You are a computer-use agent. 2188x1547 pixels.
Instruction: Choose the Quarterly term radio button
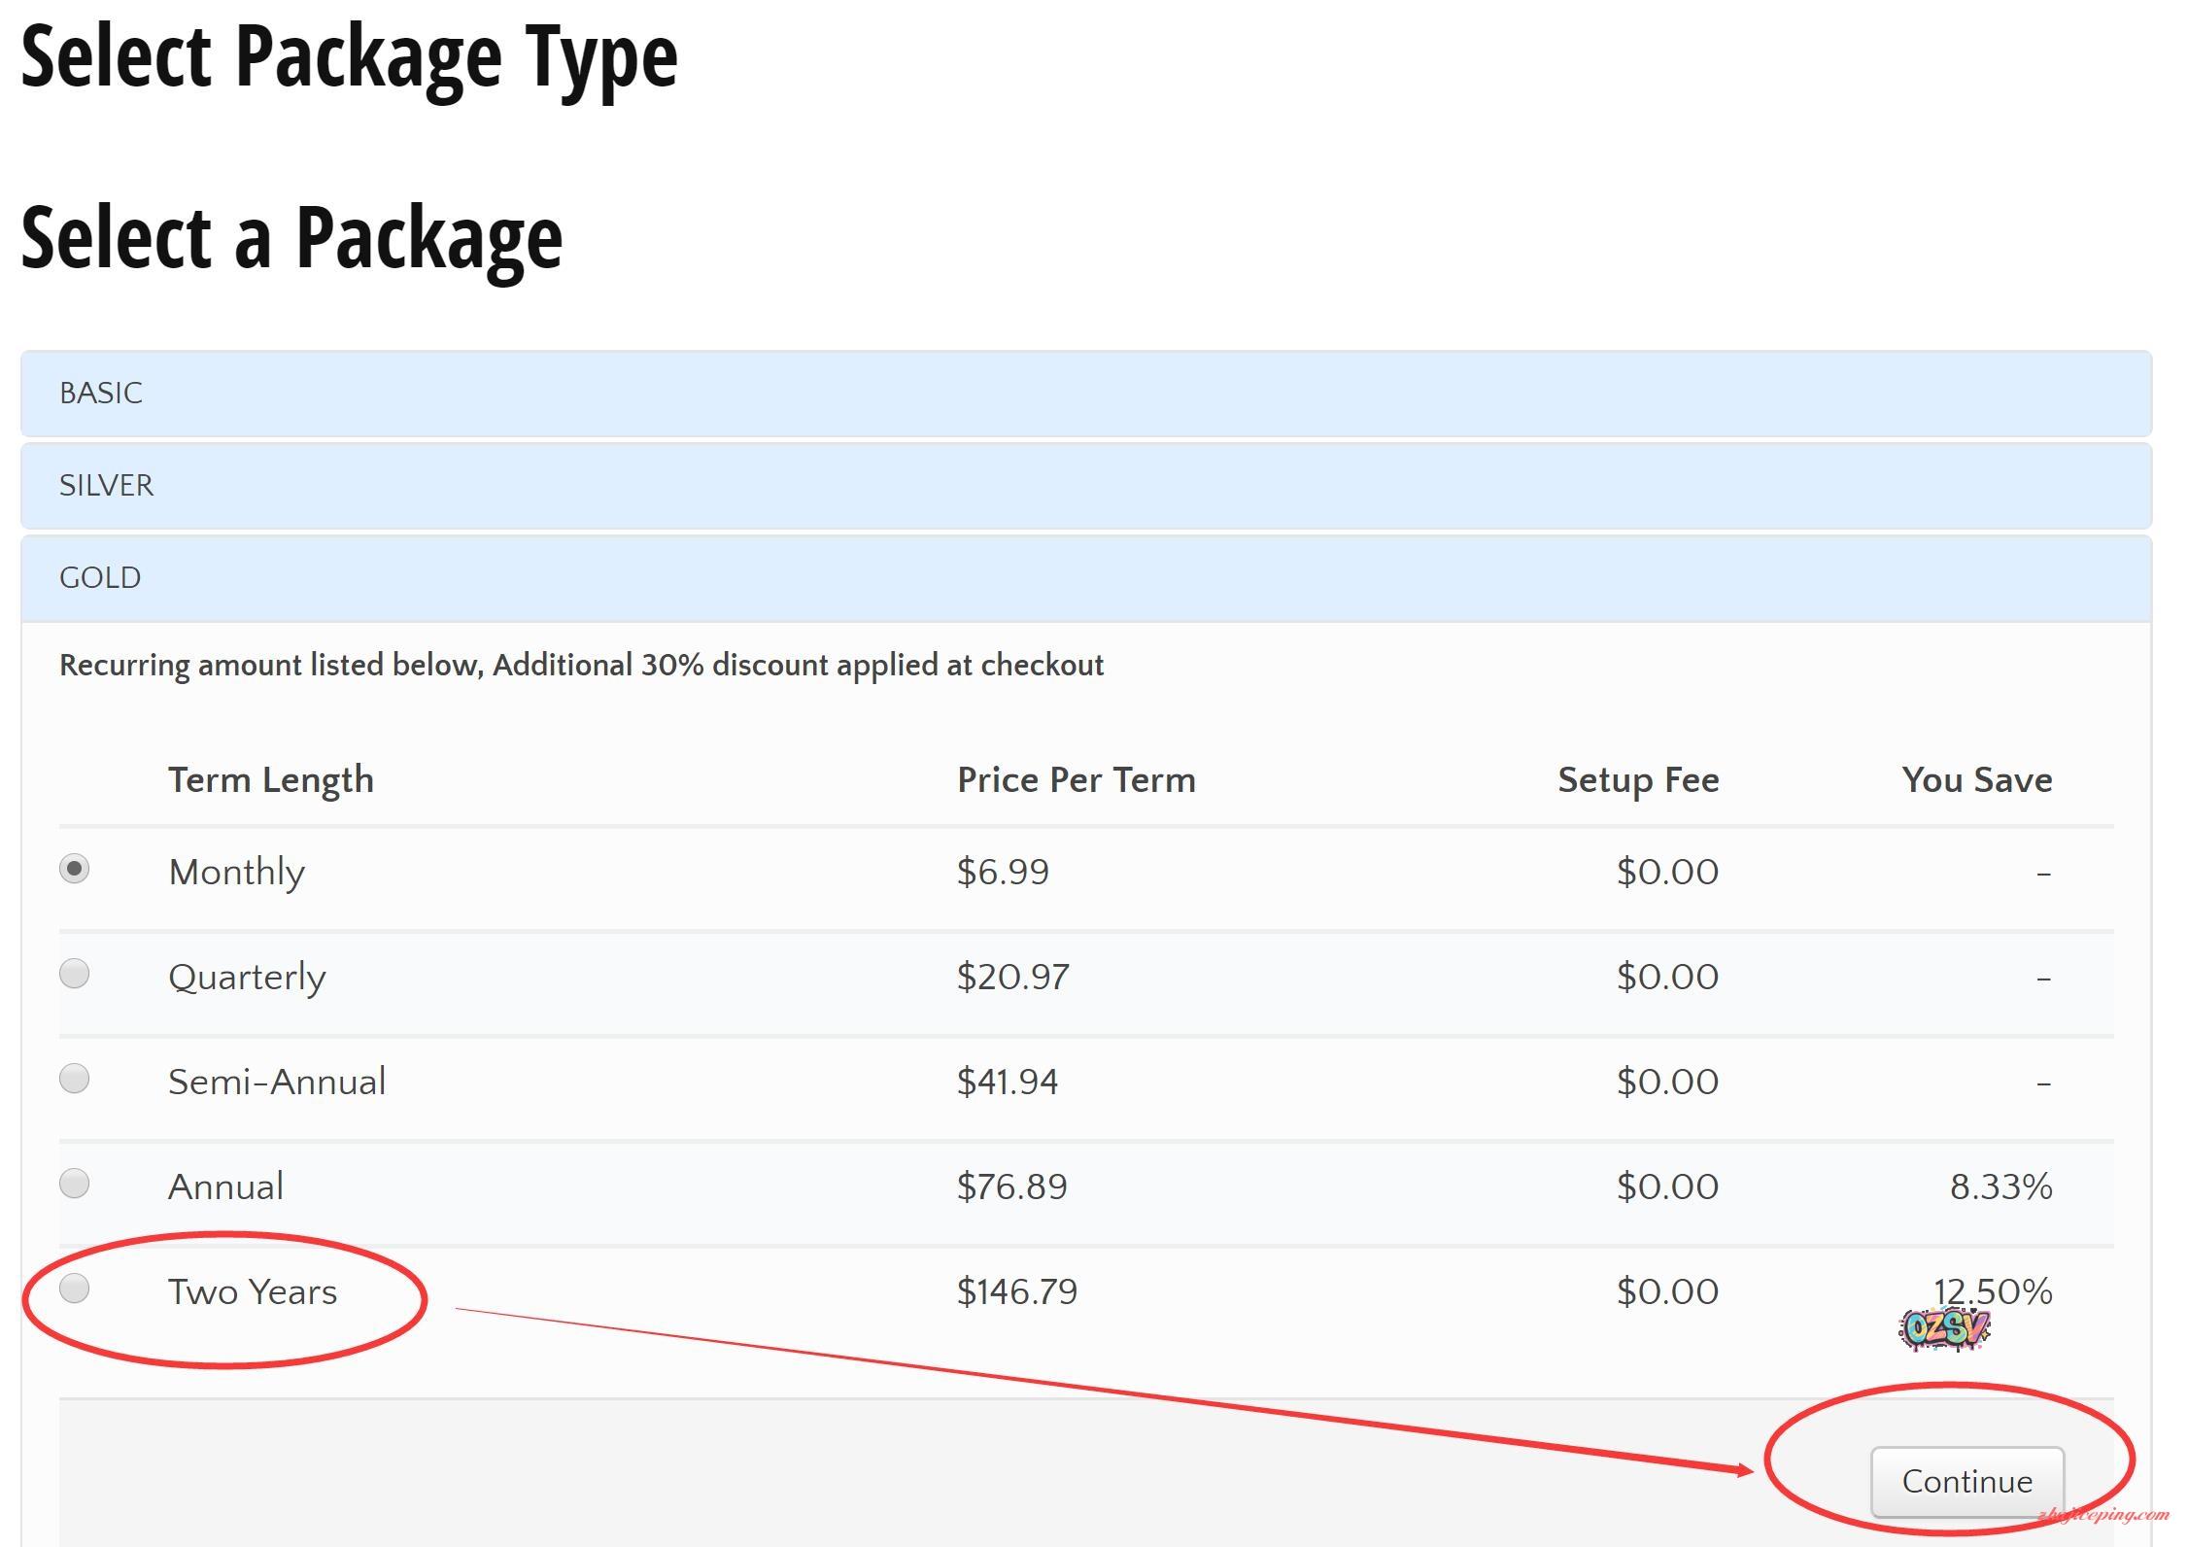click(75, 973)
